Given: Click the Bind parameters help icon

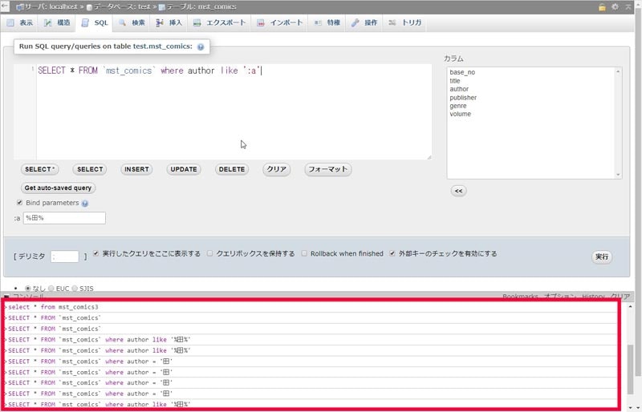Looking at the screenshot, I should [85, 204].
